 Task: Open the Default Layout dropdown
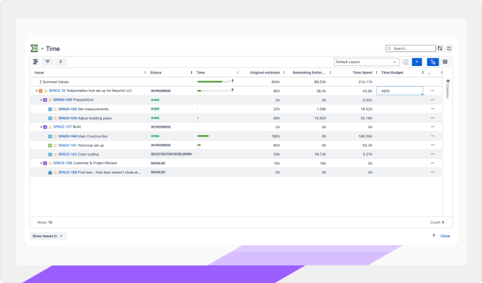[367, 62]
